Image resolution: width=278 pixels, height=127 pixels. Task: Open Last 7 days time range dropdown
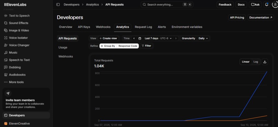(x=158, y=38)
